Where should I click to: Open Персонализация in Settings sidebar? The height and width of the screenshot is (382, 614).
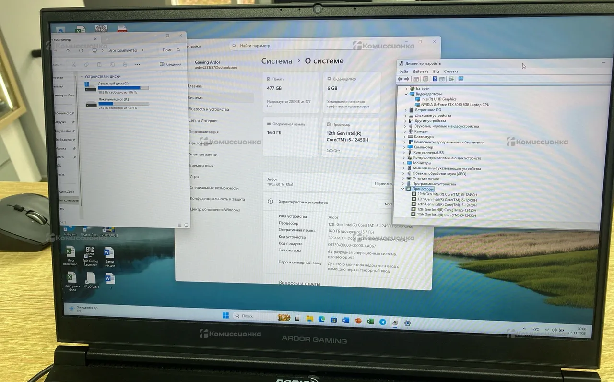[203, 132]
